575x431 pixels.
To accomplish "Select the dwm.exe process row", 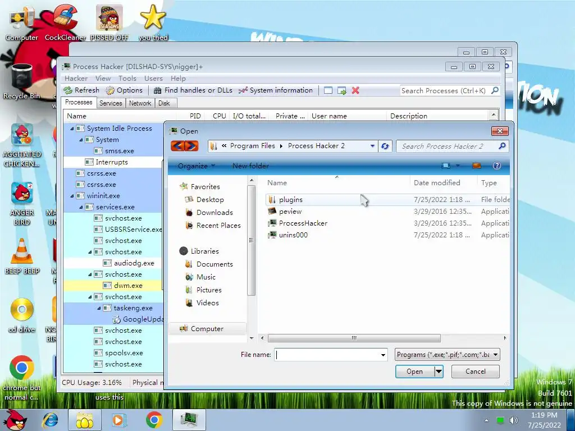I will [113, 286].
